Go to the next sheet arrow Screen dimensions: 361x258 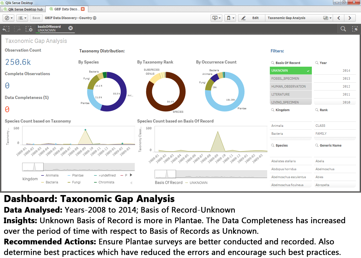(350, 18)
